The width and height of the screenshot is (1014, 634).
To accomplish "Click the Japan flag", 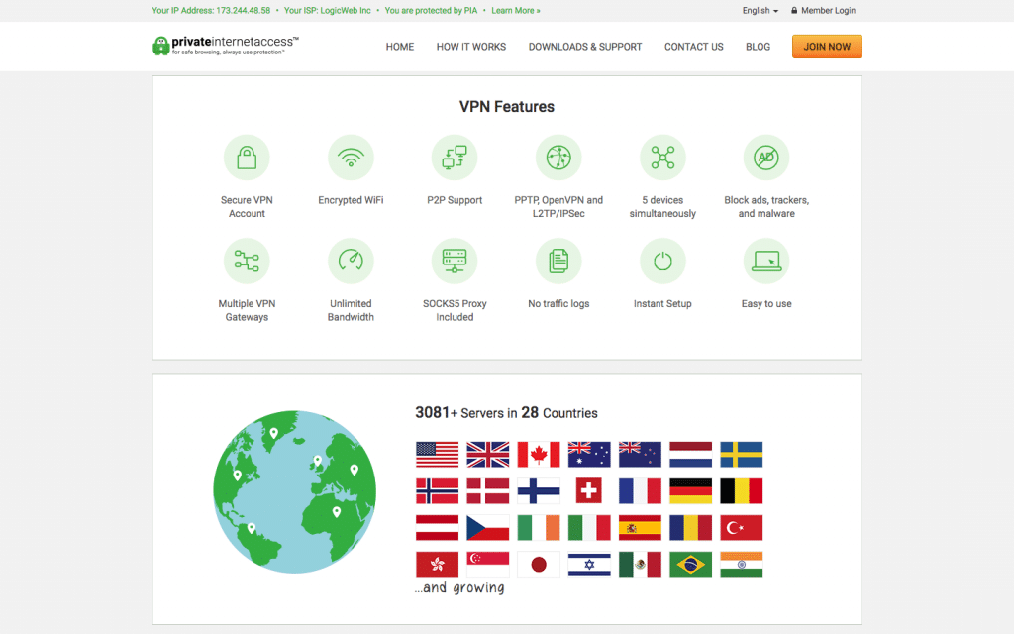I will (539, 564).
